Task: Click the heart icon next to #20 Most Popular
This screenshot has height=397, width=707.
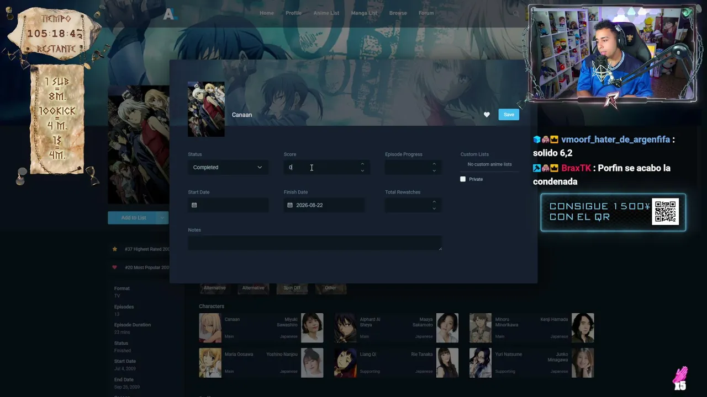Action: [115, 267]
